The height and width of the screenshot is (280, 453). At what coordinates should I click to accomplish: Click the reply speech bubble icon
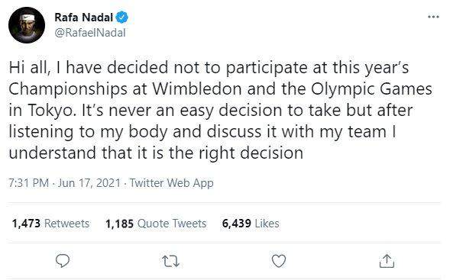[63, 261]
